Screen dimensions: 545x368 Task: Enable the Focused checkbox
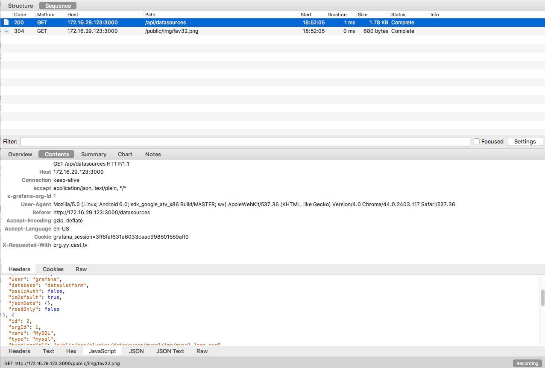click(x=476, y=141)
